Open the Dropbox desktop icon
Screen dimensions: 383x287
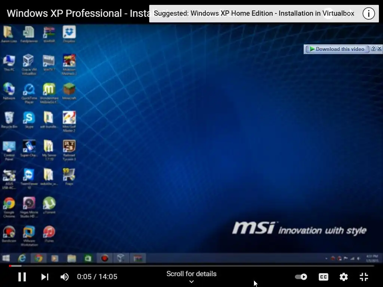pyautogui.click(x=69, y=34)
